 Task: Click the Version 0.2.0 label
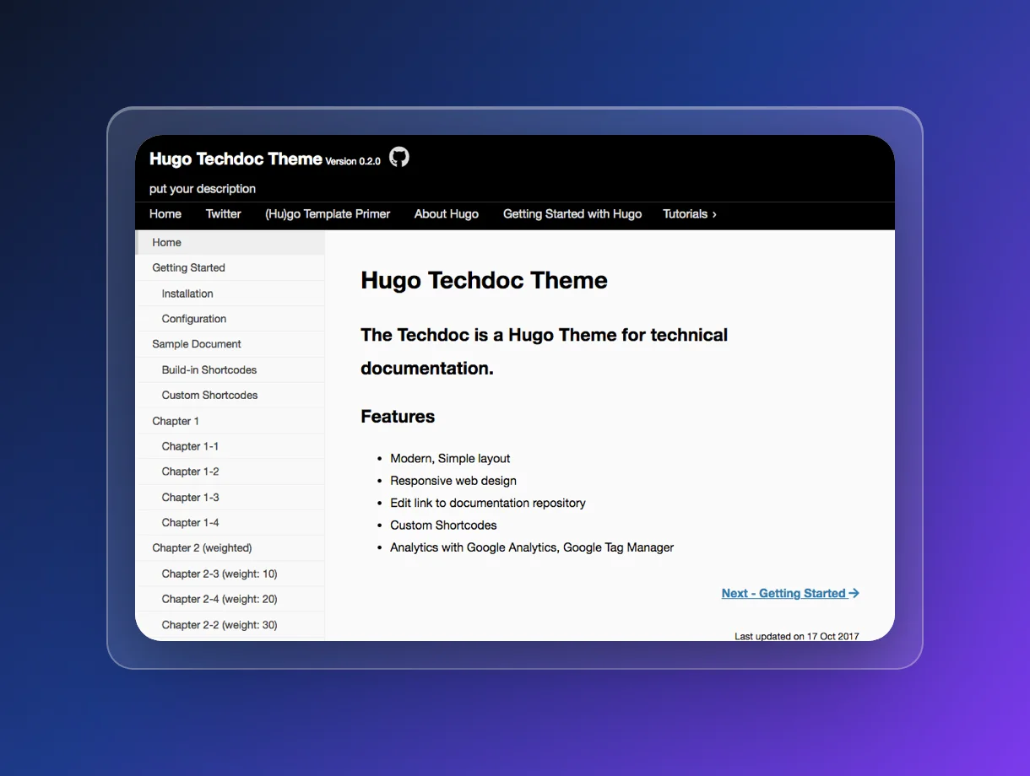(x=353, y=161)
